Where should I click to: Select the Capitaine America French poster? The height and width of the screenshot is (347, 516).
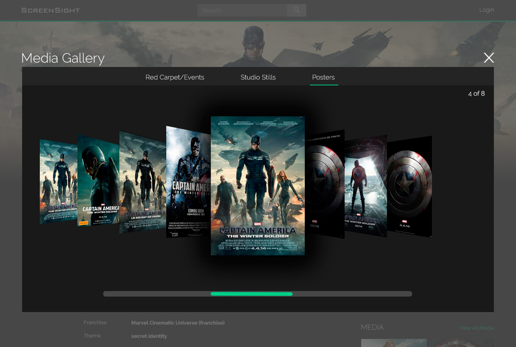143,183
